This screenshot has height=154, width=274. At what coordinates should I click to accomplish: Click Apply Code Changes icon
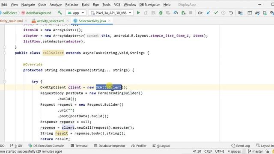point(153,13)
